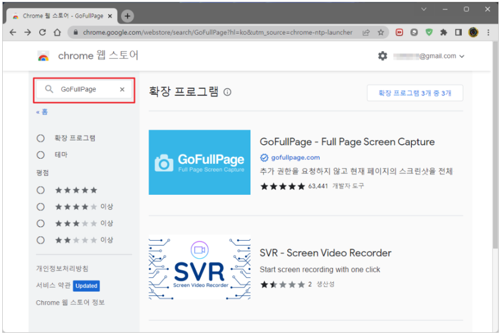Click the Start screen recording description

pyautogui.click(x=320, y=270)
